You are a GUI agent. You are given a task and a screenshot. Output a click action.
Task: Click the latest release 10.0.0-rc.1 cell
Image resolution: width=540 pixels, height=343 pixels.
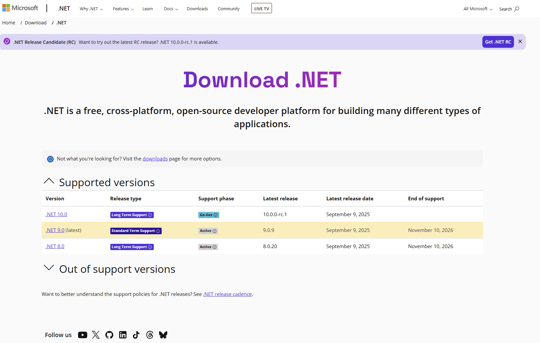point(275,214)
